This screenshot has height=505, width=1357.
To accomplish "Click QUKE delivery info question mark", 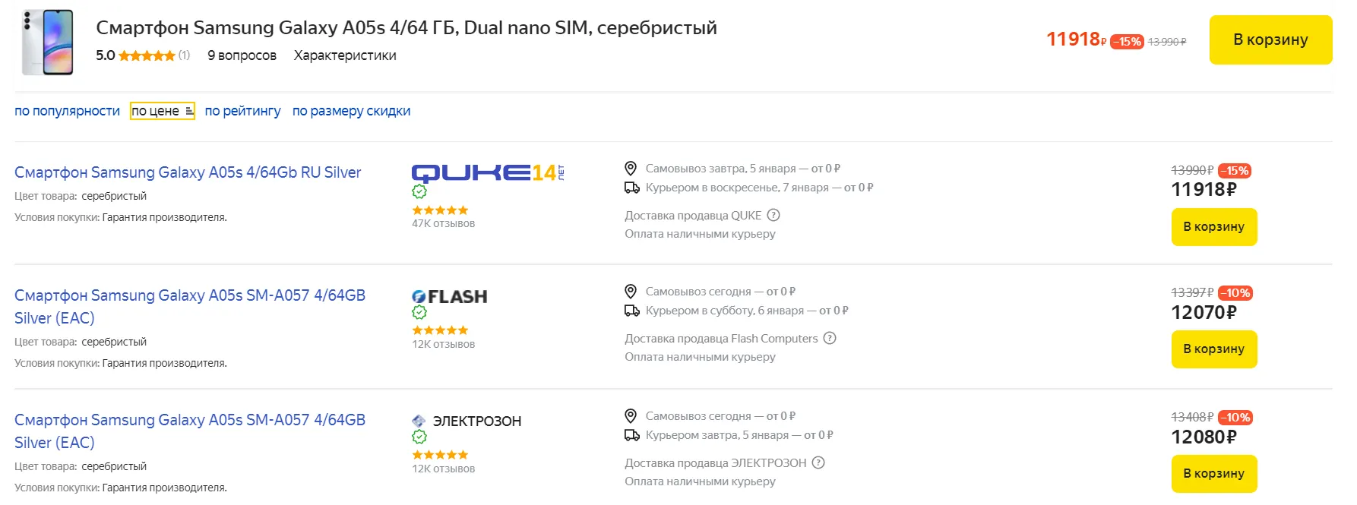I will click(773, 216).
